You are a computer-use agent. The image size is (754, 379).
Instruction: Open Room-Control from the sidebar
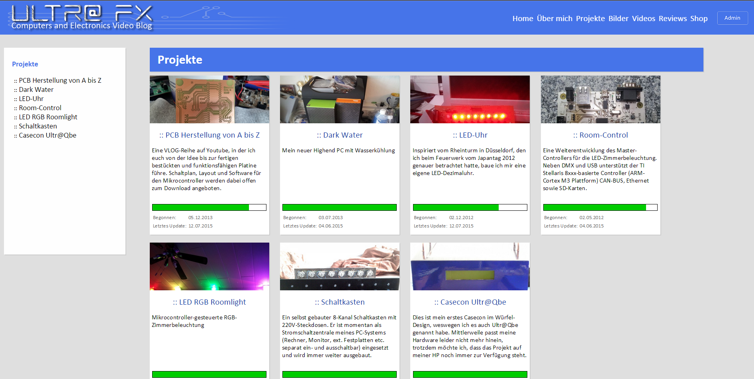[x=40, y=108]
